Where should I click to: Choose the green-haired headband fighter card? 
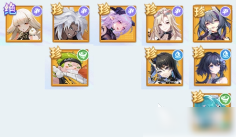(x=70, y=68)
